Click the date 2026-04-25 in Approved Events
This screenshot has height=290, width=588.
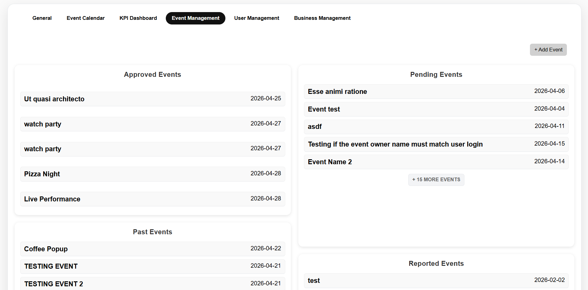click(x=266, y=98)
